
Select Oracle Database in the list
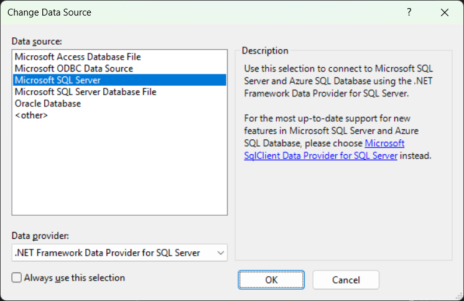point(119,104)
